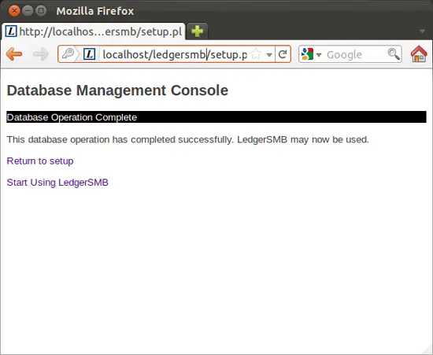This screenshot has width=433, height=355.
Task: Click the magnifier search icon
Action: click(x=394, y=54)
